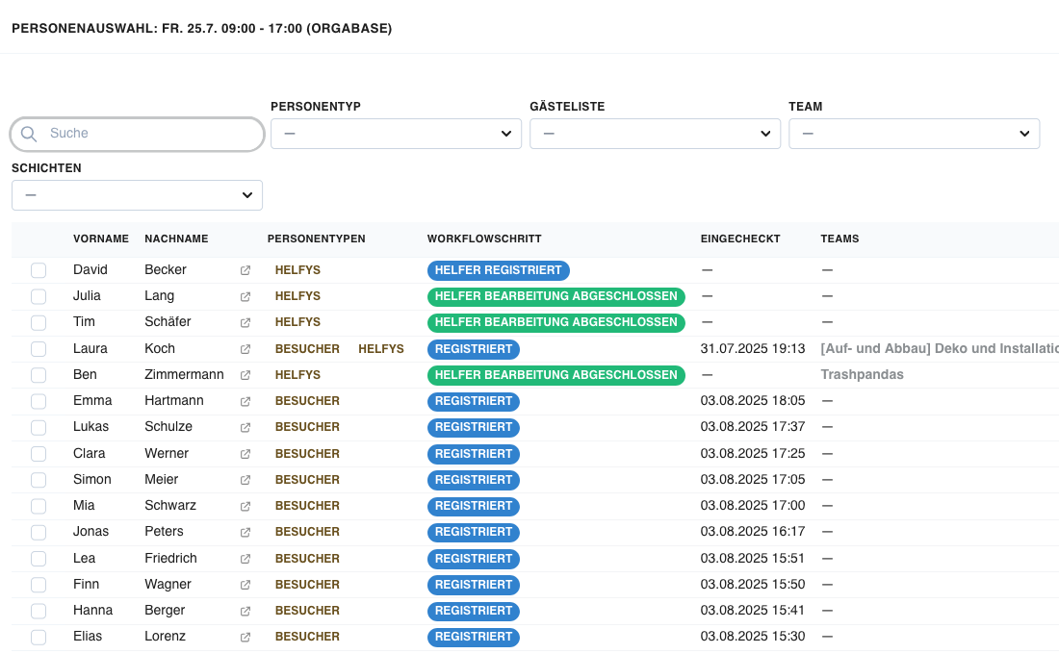Click the Helfys tag in Laura Koch's row
Image resolution: width=1059 pixels, height=654 pixels.
point(381,349)
